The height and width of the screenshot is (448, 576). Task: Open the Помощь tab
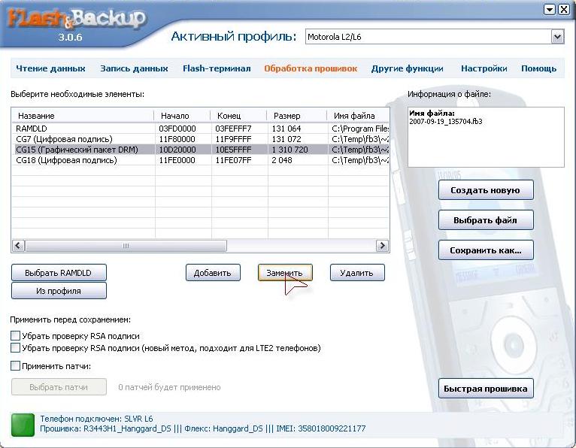pos(539,68)
